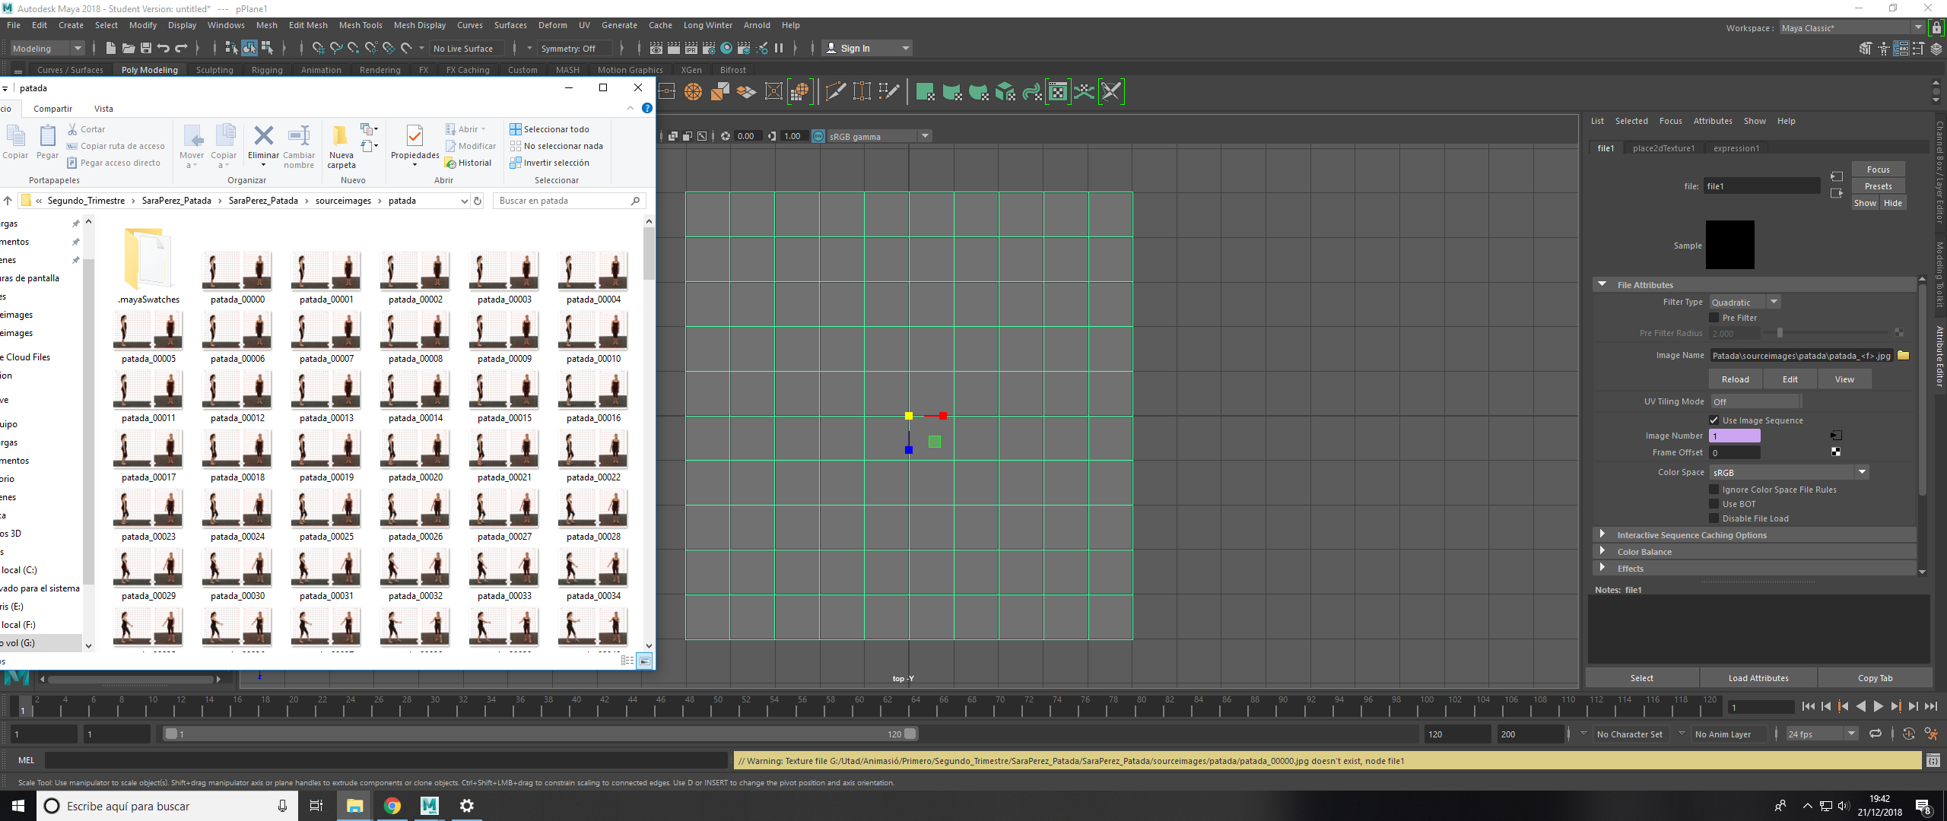Open the patada_00025 thumbnail in Explorer
This screenshot has height=821, width=1947.
pos(326,509)
